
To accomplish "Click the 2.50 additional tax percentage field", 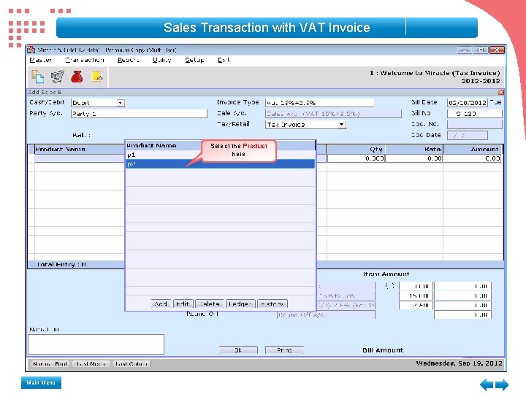I will (416, 305).
